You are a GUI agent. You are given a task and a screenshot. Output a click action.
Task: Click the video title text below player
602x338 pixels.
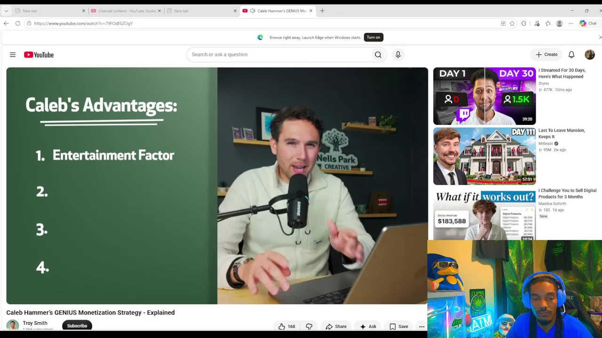coord(90,313)
